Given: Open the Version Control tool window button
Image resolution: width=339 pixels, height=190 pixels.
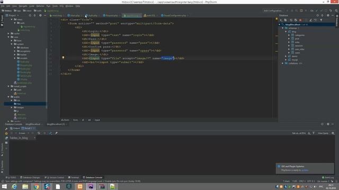Looking at the screenshot, I should [54, 177].
